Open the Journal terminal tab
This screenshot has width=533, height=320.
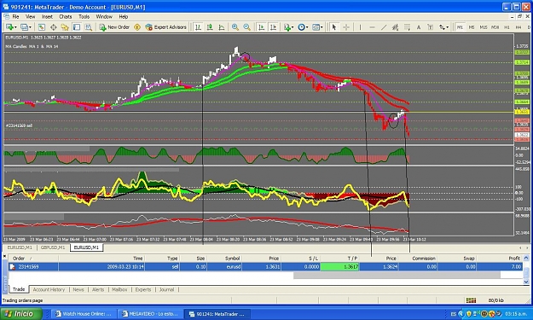[x=166, y=290]
